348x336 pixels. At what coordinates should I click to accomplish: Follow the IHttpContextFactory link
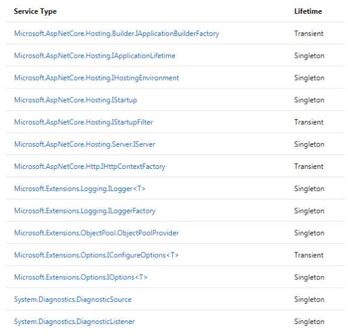coord(90,166)
